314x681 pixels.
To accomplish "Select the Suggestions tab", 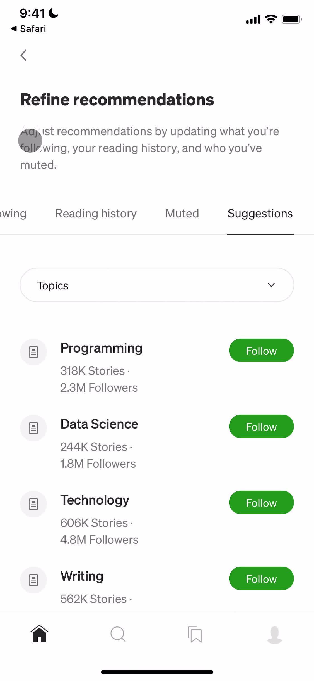I will pos(260,214).
